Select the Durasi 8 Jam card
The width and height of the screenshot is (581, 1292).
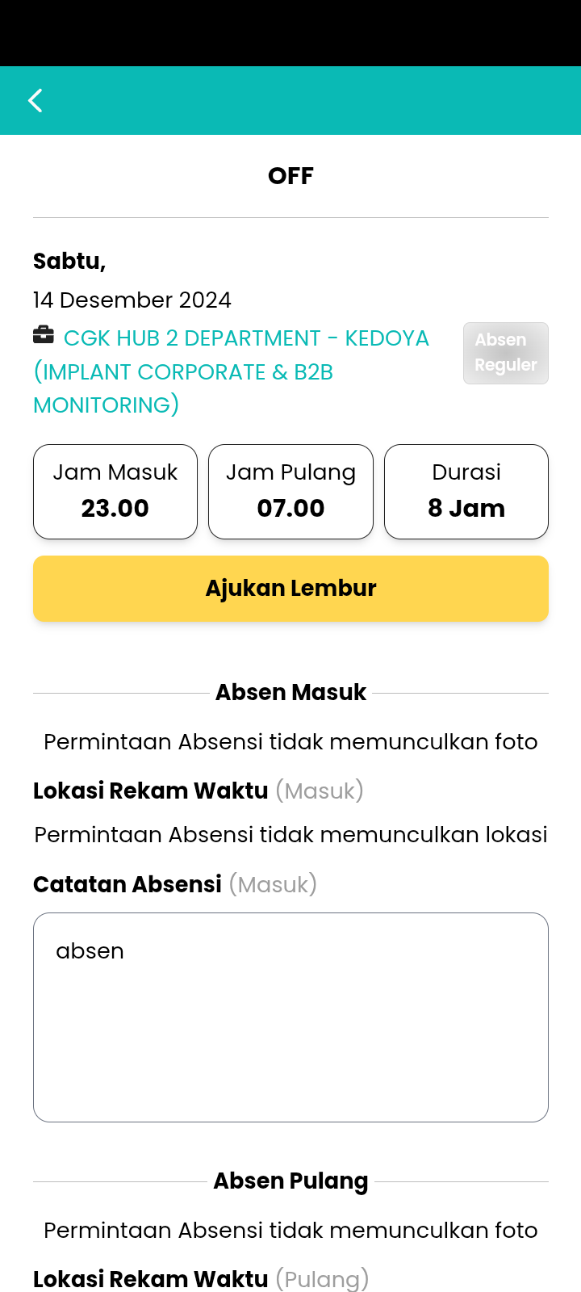[466, 492]
